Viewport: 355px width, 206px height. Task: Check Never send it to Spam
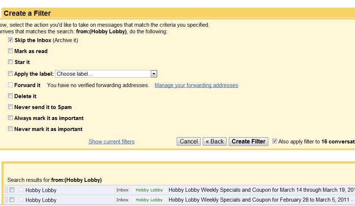click(x=10, y=106)
